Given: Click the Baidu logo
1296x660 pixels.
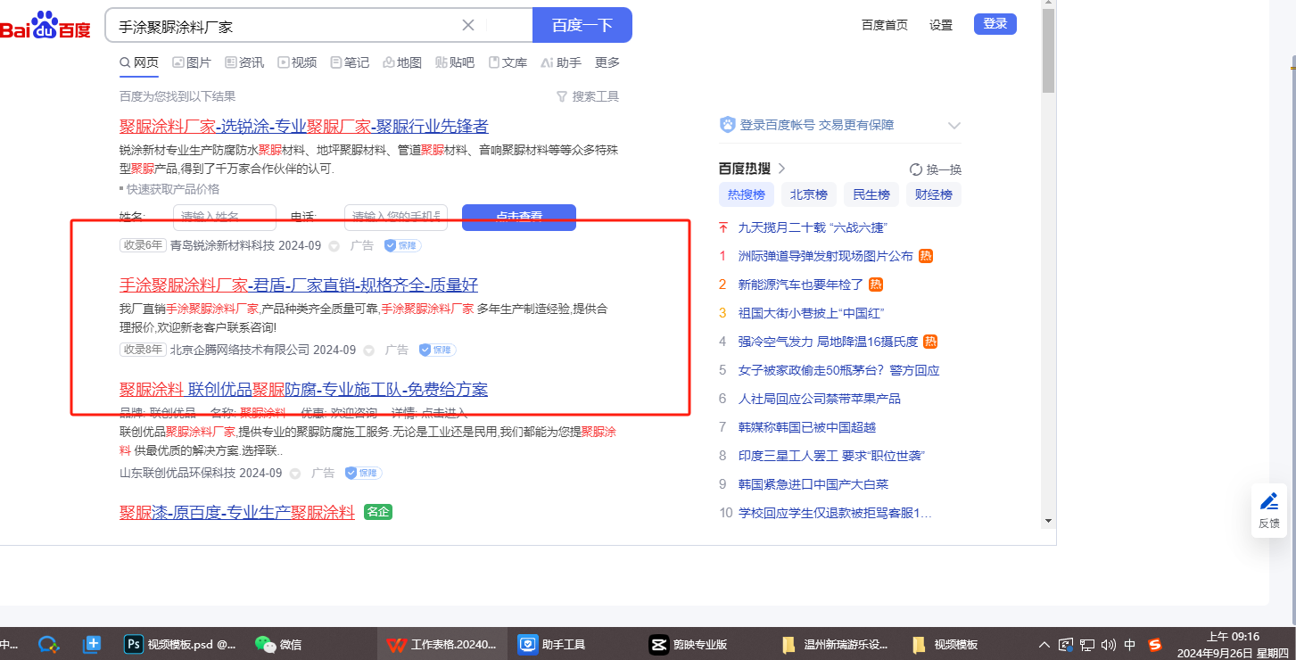Looking at the screenshot, I should pyautogui.click(x=45, y=25).
